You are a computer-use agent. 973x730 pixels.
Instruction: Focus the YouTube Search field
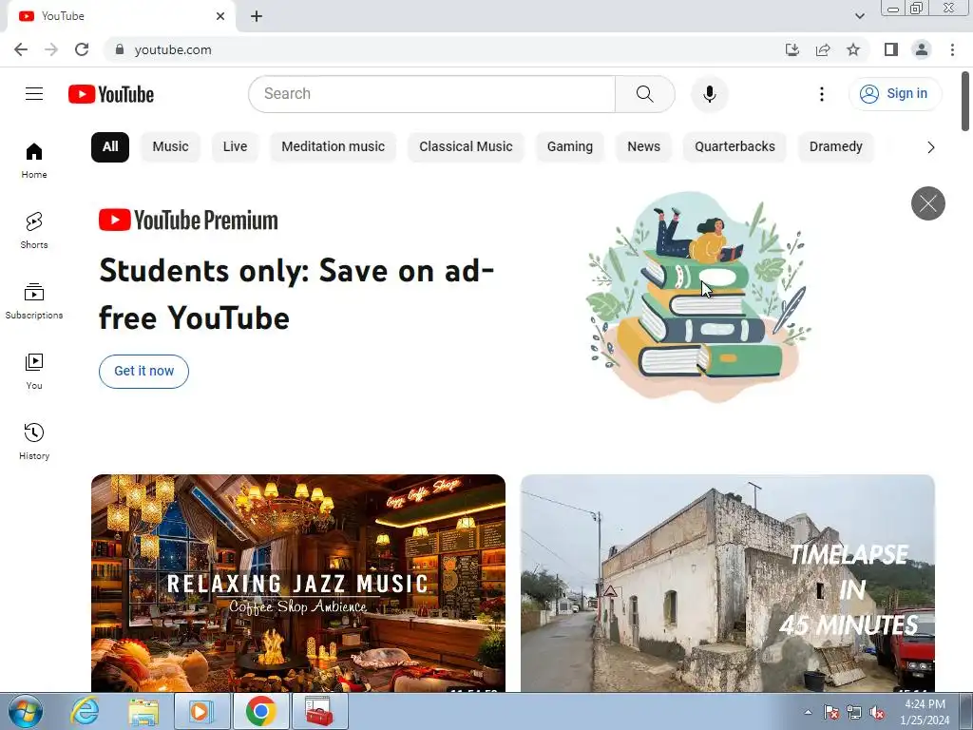tap(432, 94)
